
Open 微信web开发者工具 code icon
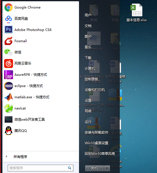pos(8,119)
